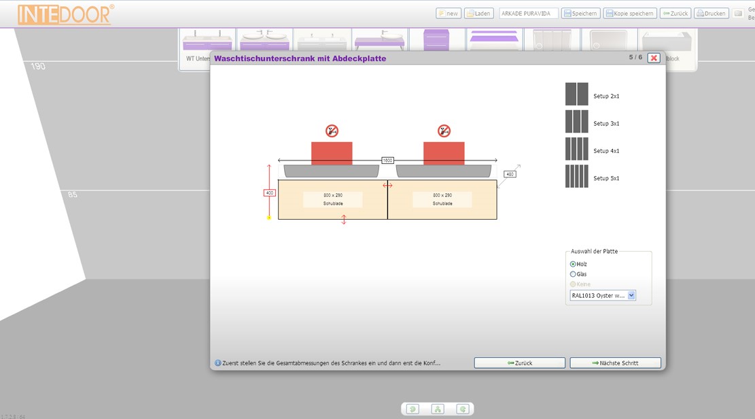Screen dimensions: 755x419
Task: Click the 400 height dimension label
Action: (269, 193)
